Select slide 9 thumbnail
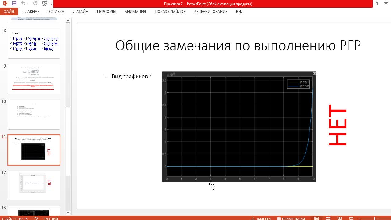This screenshot has width=391, height=220. coord(34,79)
